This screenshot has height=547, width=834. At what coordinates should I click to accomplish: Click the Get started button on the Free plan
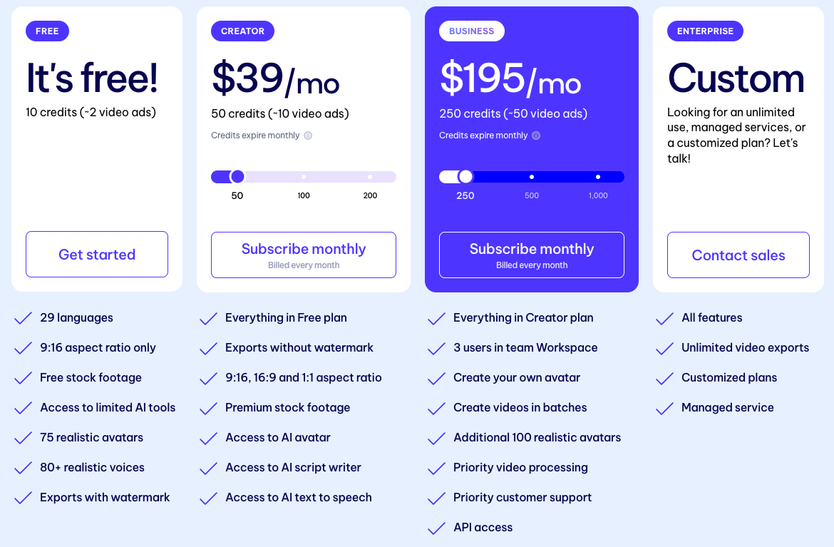pyautogui.click(x=96, y=254)
